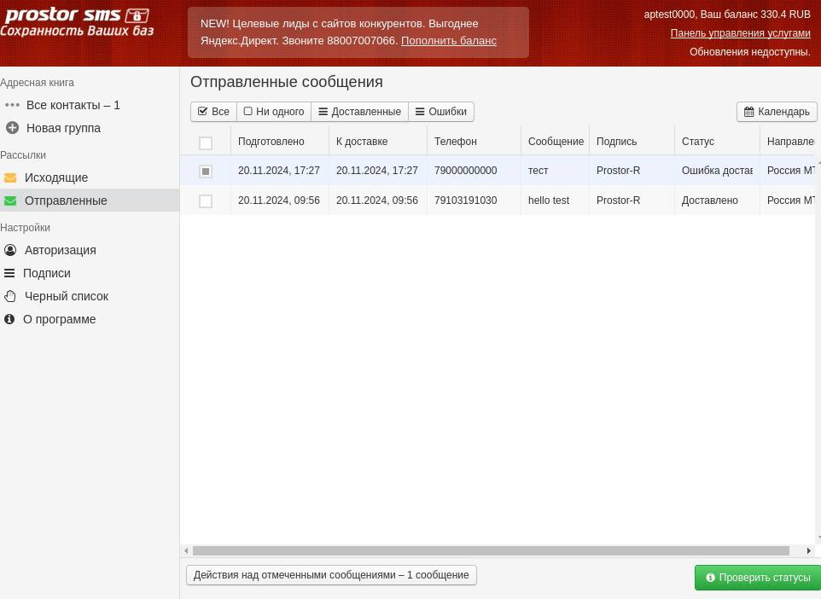Viewport: 821px width, 599px height.
Task: Follow the Пополнить баланс link
Action: coord(449,40)
